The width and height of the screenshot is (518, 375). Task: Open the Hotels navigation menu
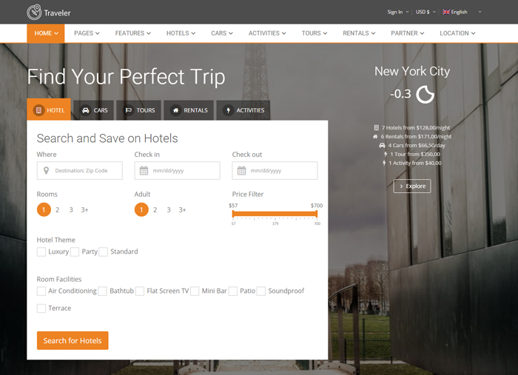click(181, 33)
